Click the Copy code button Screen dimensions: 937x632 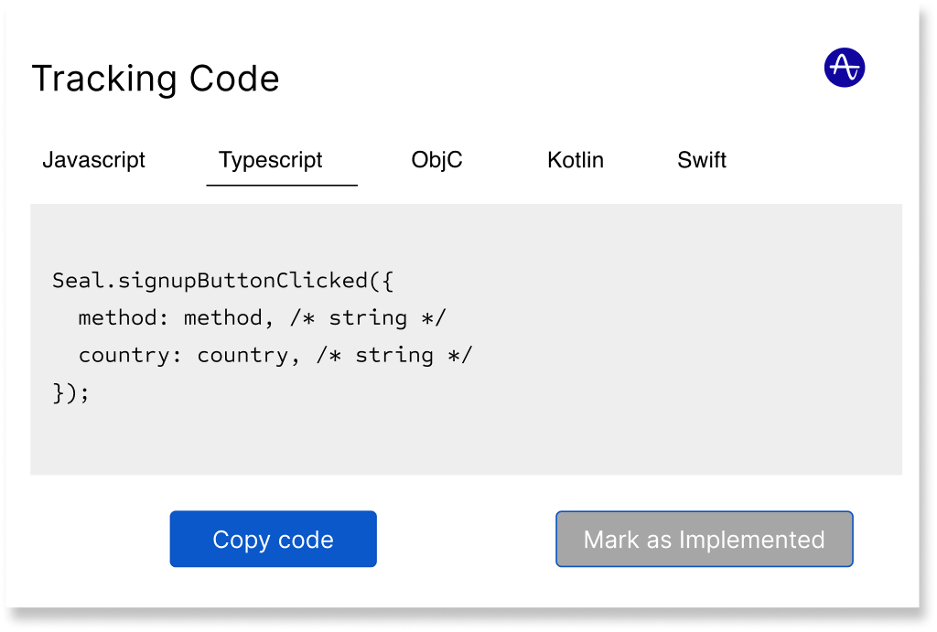click(273, 539)
